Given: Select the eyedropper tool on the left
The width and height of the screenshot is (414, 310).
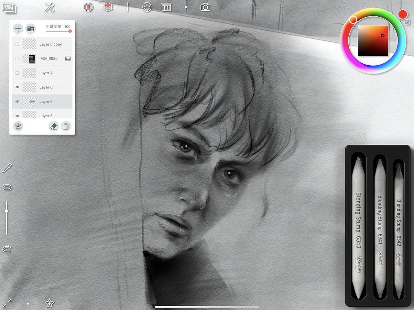Looking at the screenshot, I should pos(7,168).
